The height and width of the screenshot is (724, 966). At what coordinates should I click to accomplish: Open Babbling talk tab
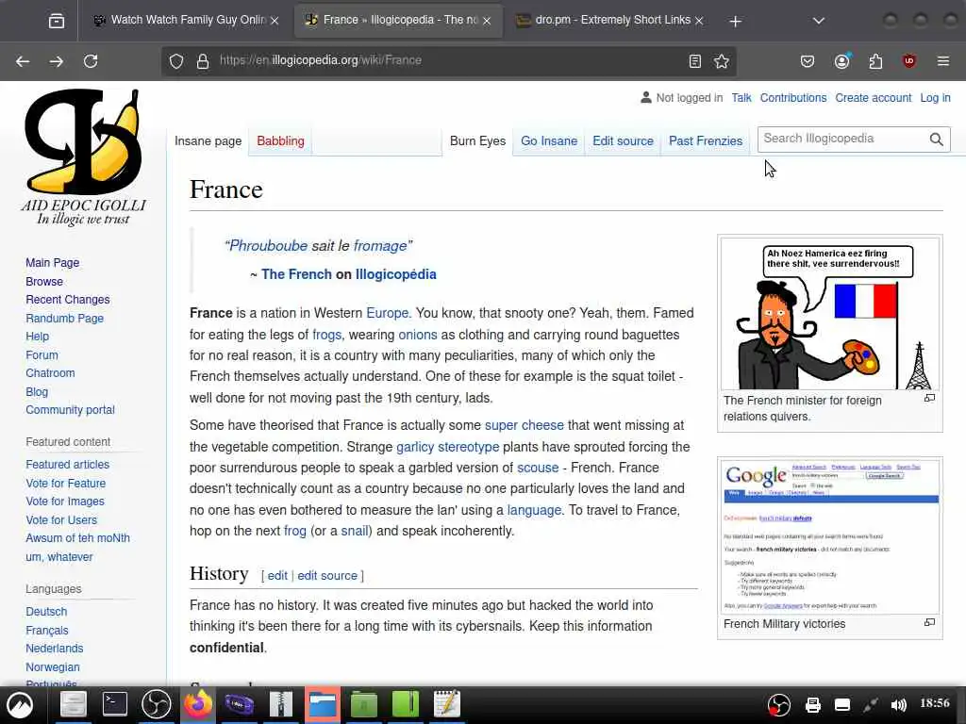point(280,141)
